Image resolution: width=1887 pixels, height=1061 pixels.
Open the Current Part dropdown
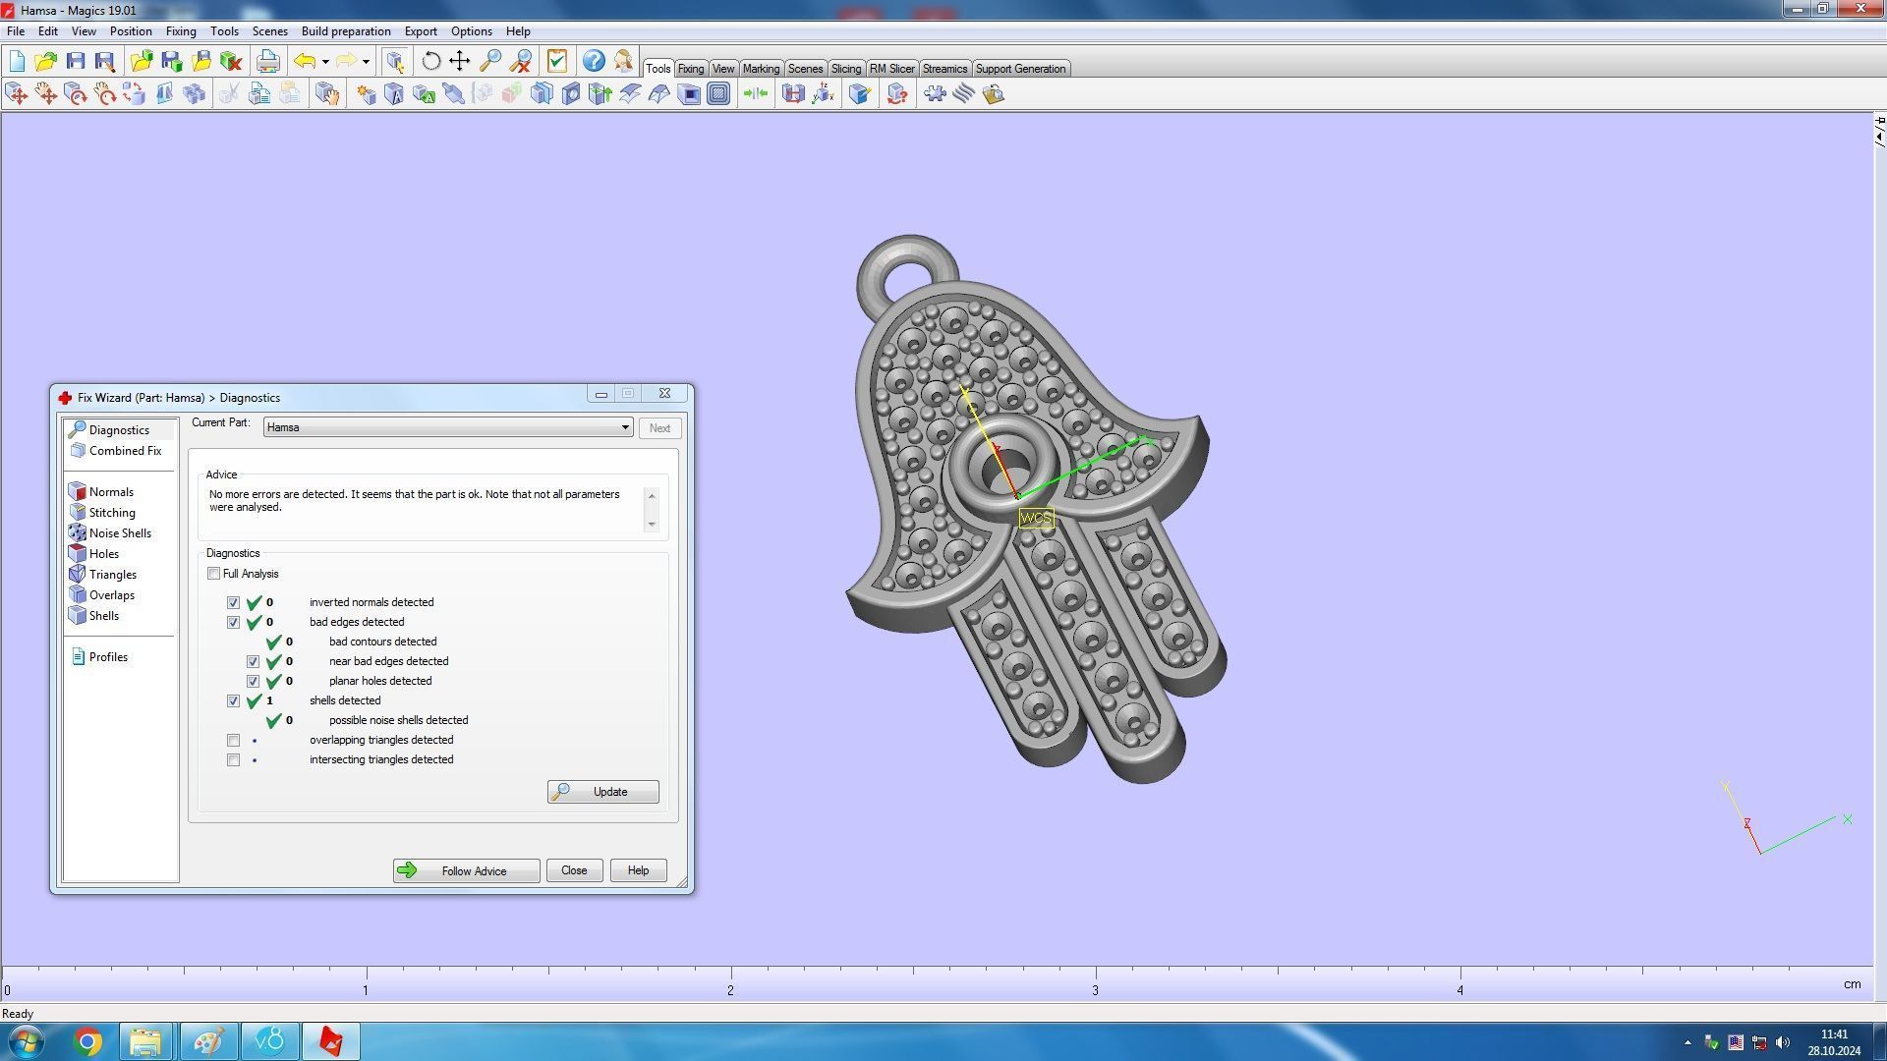click(x=625, y=427)
